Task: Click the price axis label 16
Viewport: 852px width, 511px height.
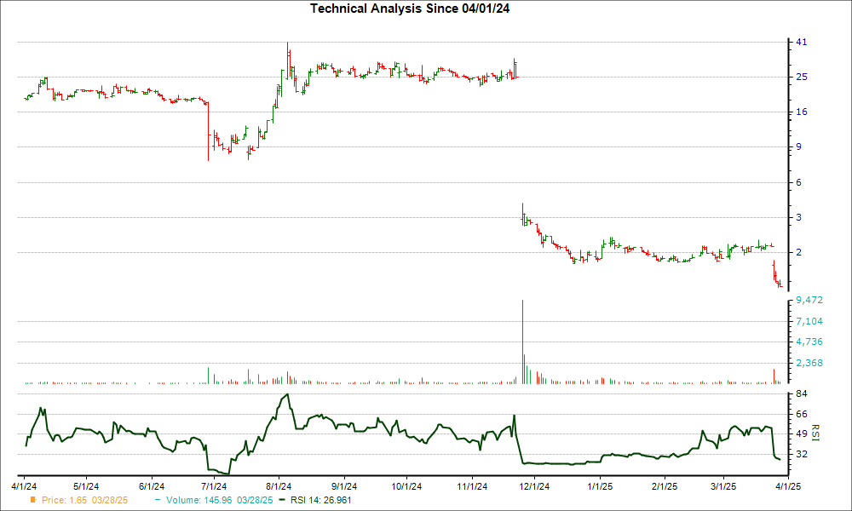Action: point(802,112)
